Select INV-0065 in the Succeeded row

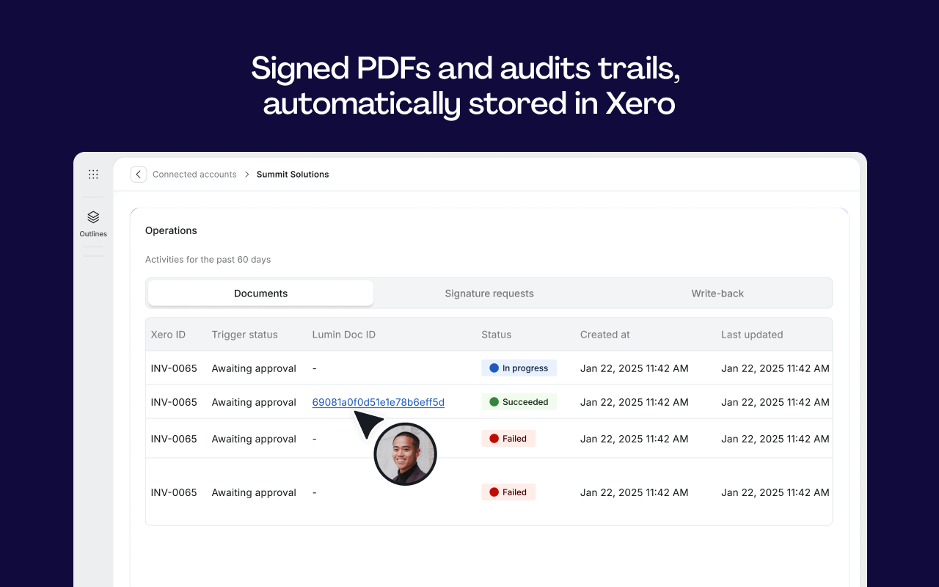174,402
